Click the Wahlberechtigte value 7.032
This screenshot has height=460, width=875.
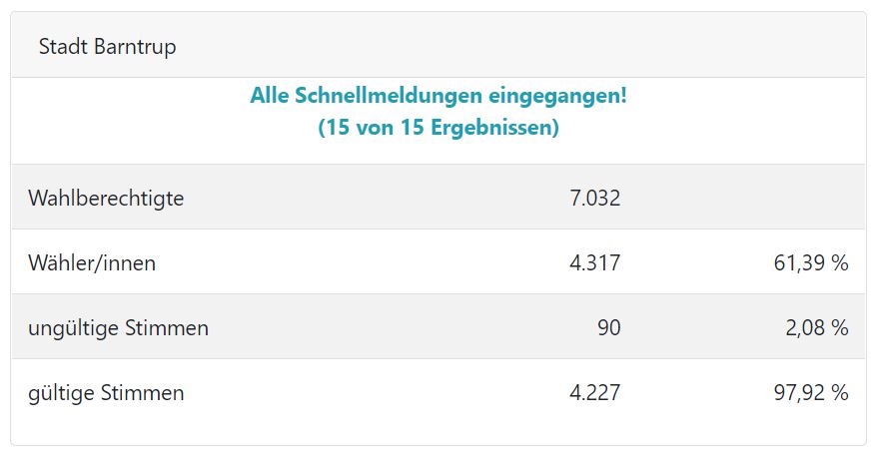595,198
